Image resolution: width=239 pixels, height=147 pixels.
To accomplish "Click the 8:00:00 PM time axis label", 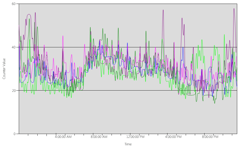I will click(x=210, y=137).
